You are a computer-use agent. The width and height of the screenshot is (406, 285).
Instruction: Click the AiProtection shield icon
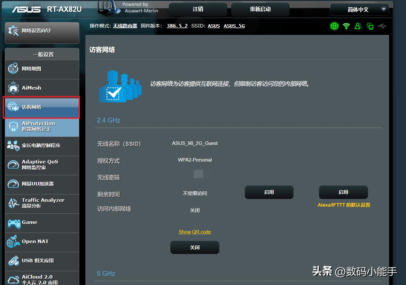click(14, 126)
